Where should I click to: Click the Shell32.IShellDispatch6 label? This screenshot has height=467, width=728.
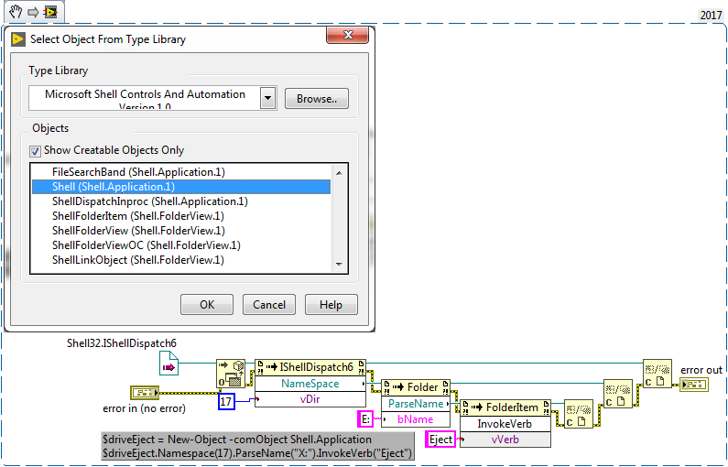122,343
